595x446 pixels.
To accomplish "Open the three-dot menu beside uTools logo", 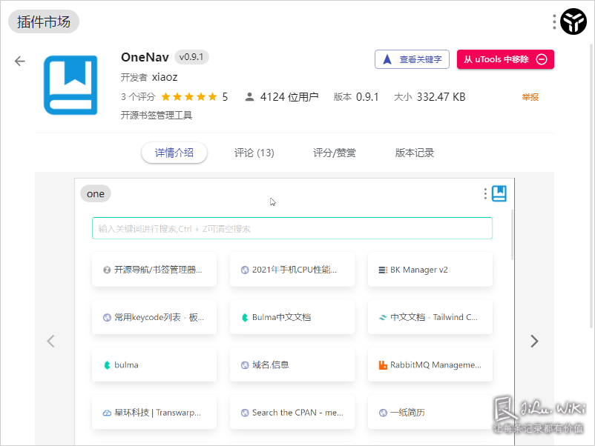I will [x=554, y=22].
